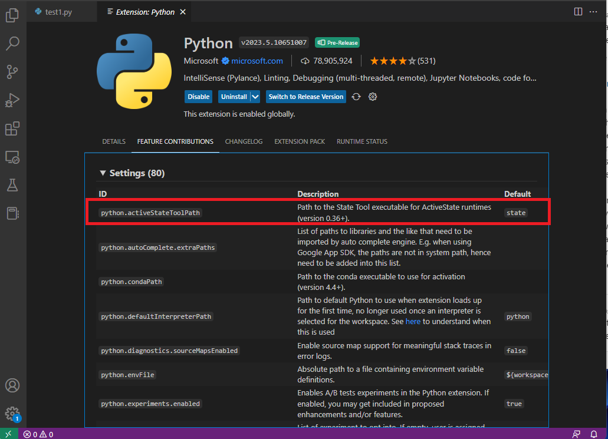This screenshot has width=608, height=439.
Task: Click the Disable button
Action: [x=198, y=97]
